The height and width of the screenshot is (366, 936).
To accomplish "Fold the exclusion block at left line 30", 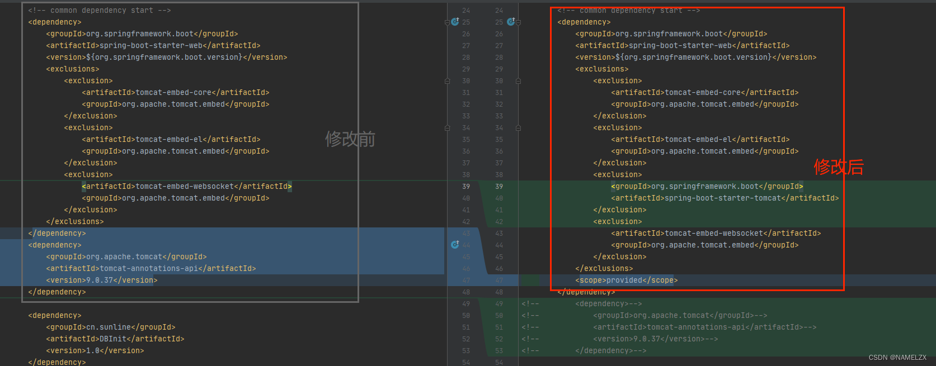I will (x=447, y=81).
